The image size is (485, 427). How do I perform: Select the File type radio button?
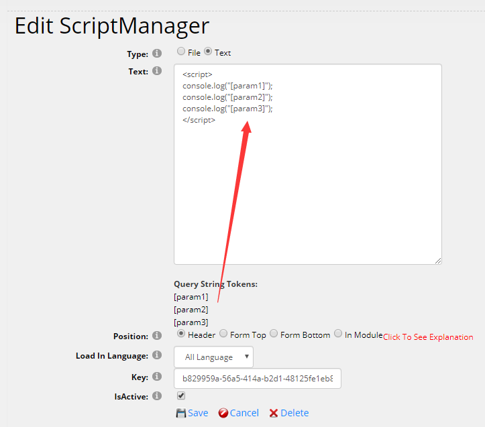pos(181,51)
